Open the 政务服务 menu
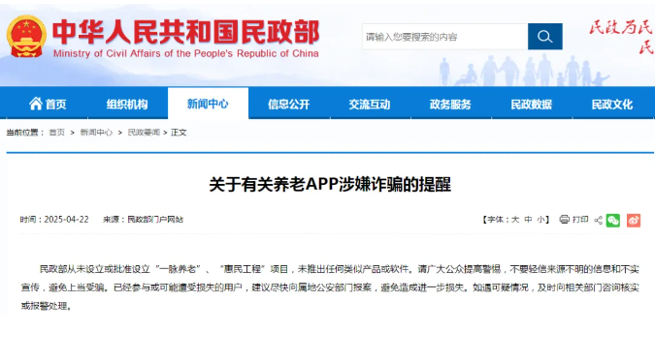Viewport: 655px width, 362px height. [450, 105]
